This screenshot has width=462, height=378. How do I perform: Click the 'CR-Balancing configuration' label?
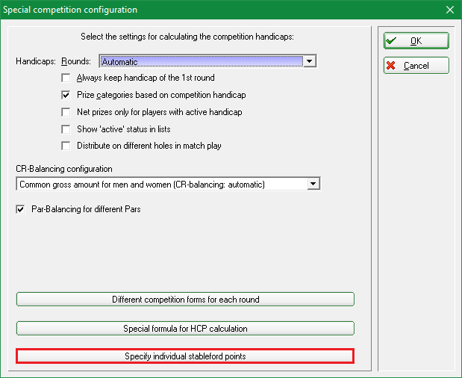point(64,170)
